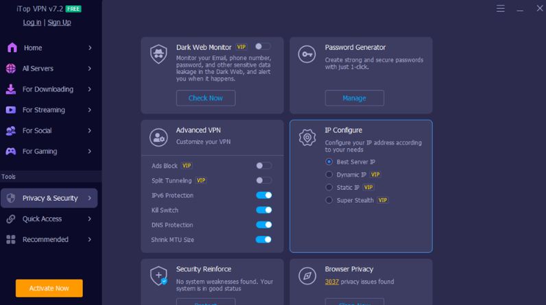Open the All Servers menu item

coord(49,69)
